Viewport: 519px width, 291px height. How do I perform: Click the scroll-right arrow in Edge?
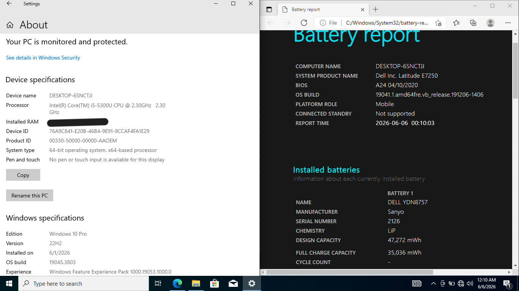510,272
